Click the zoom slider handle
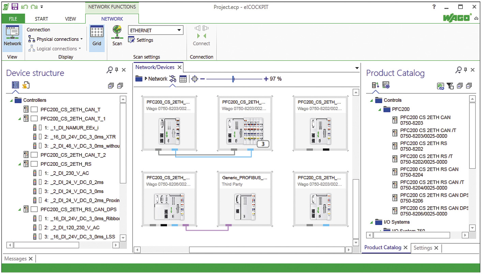The image size is (482, 274). click(x=233, y=79)
